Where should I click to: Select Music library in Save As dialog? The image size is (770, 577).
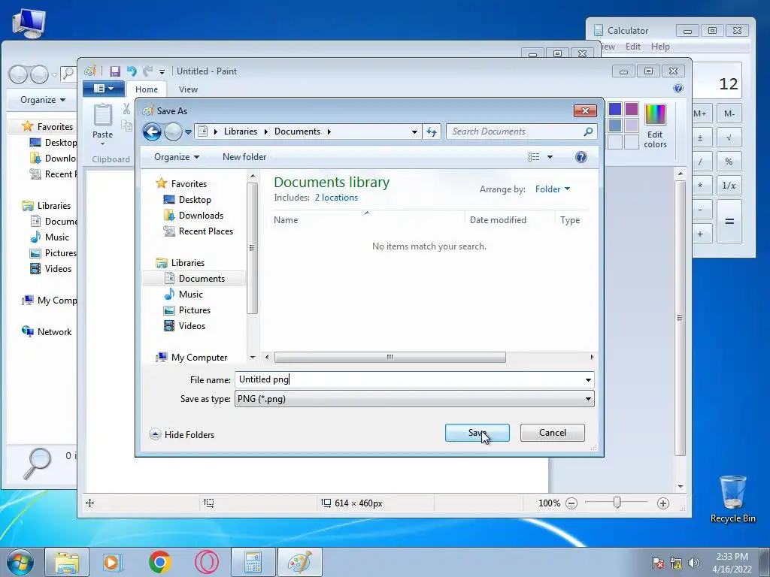(x=190, y=295)
